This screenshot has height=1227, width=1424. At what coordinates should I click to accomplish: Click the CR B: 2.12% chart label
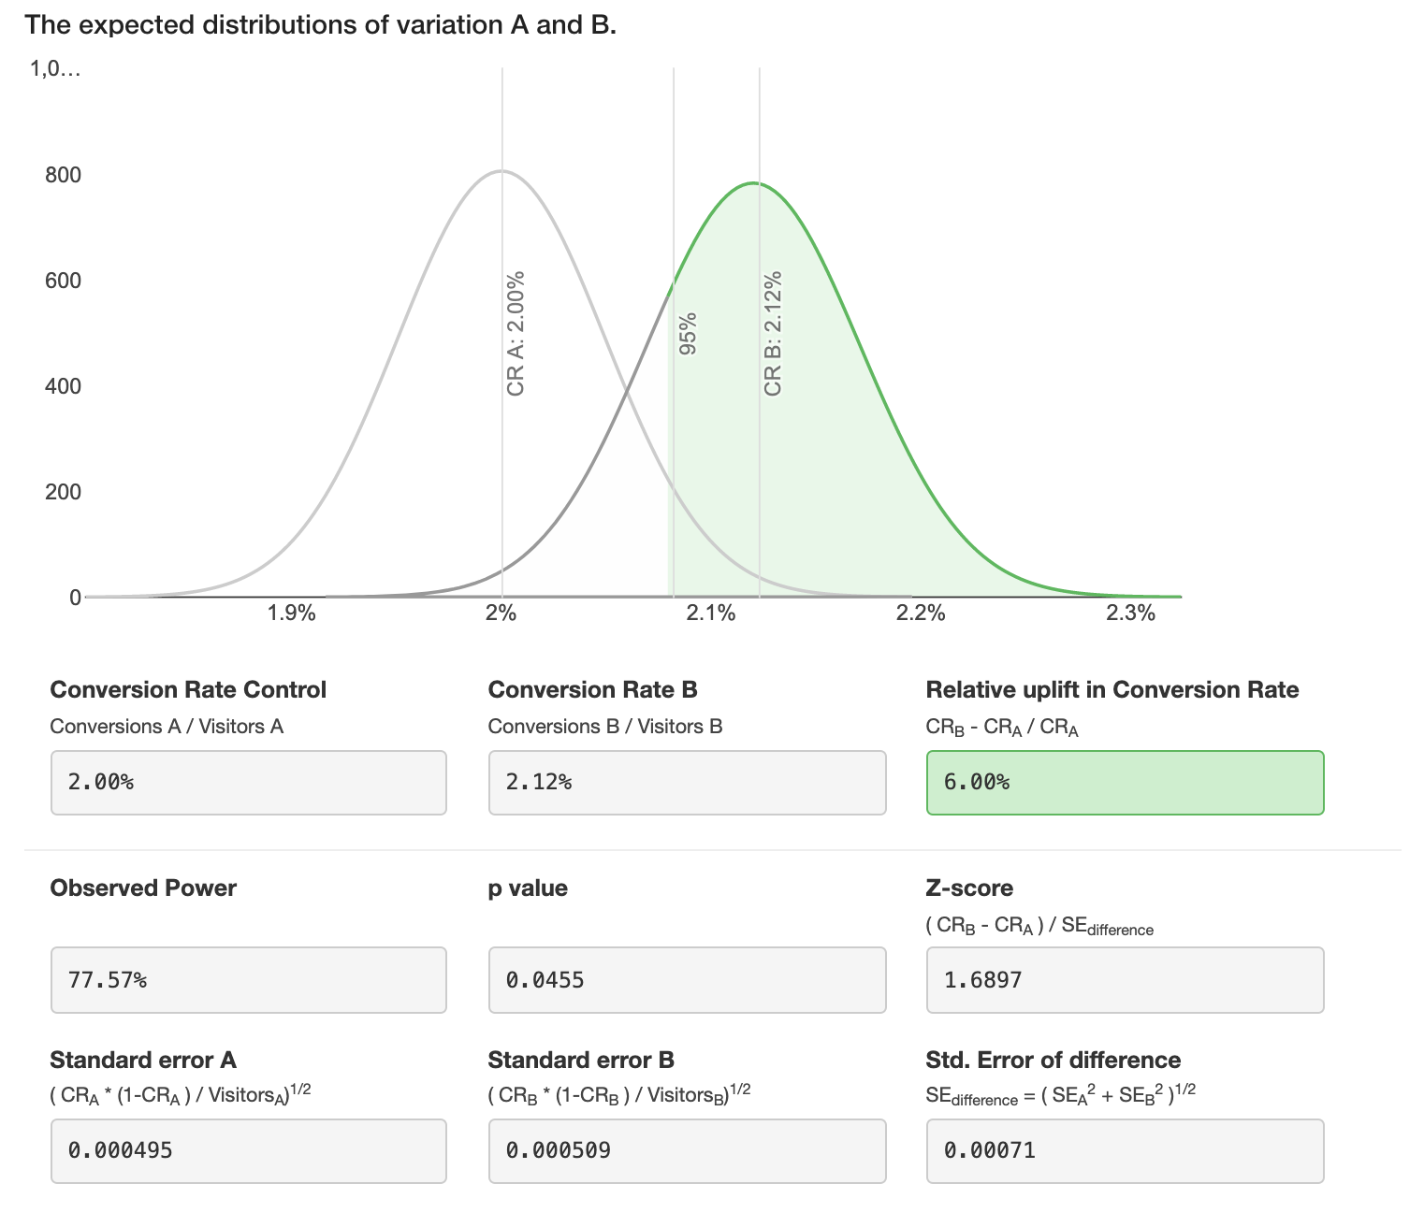click(x=773, y=333)
